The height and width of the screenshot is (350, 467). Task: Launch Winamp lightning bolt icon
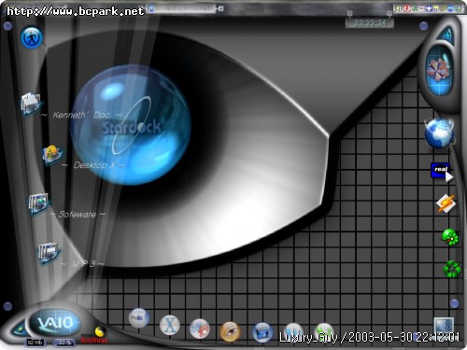[446, 203]
